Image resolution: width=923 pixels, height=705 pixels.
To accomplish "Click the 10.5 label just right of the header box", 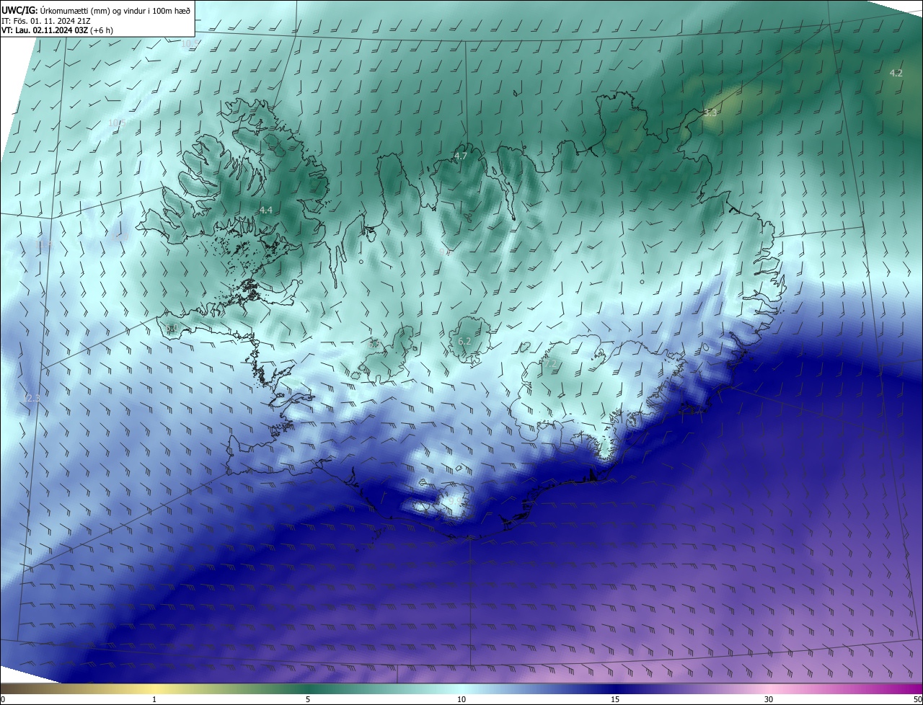I will pos(190,43).
